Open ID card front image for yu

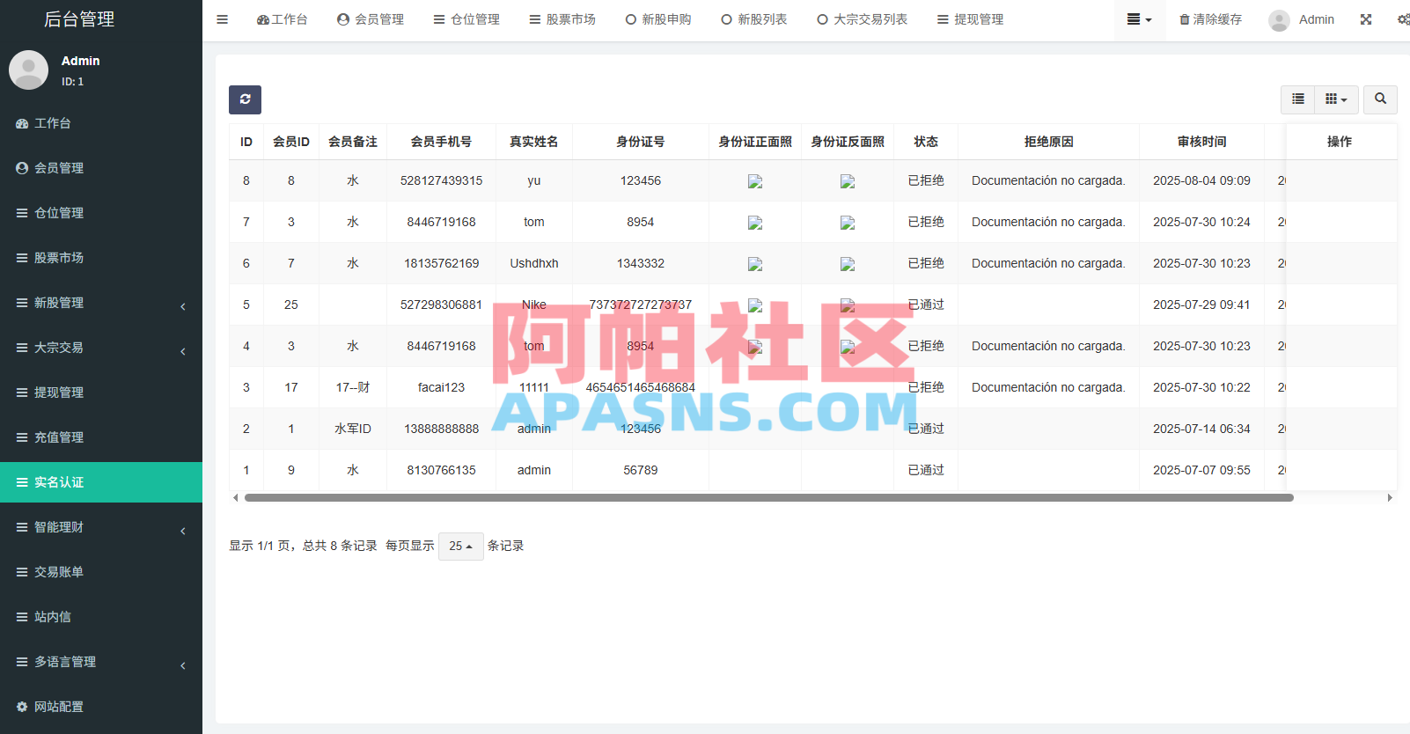(755, 181)
